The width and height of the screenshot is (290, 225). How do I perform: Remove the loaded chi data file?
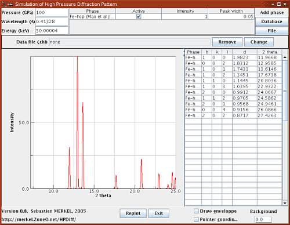[x=227, y=42]
